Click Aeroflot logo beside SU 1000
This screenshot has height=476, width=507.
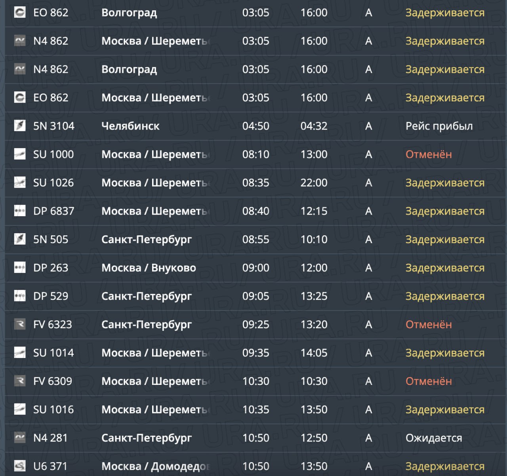(20, 154)
